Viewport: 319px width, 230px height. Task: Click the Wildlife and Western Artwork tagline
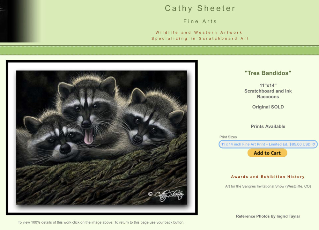coord(199,33)
